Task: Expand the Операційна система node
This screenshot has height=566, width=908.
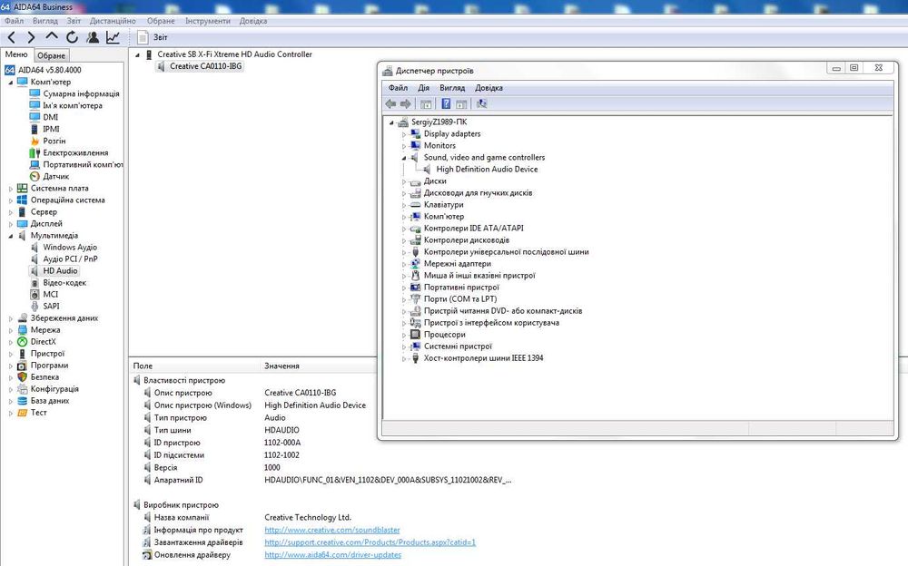Action: (x=10, y=200)
